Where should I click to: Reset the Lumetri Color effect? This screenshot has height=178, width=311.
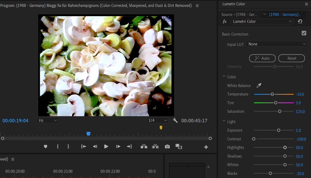[x=300, y=21]
